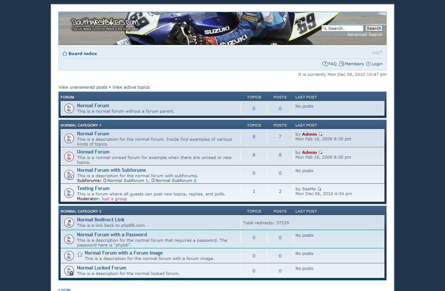View latest post icon beside SeeMe
Screen dimensions: 445x291
pos(320,189)
